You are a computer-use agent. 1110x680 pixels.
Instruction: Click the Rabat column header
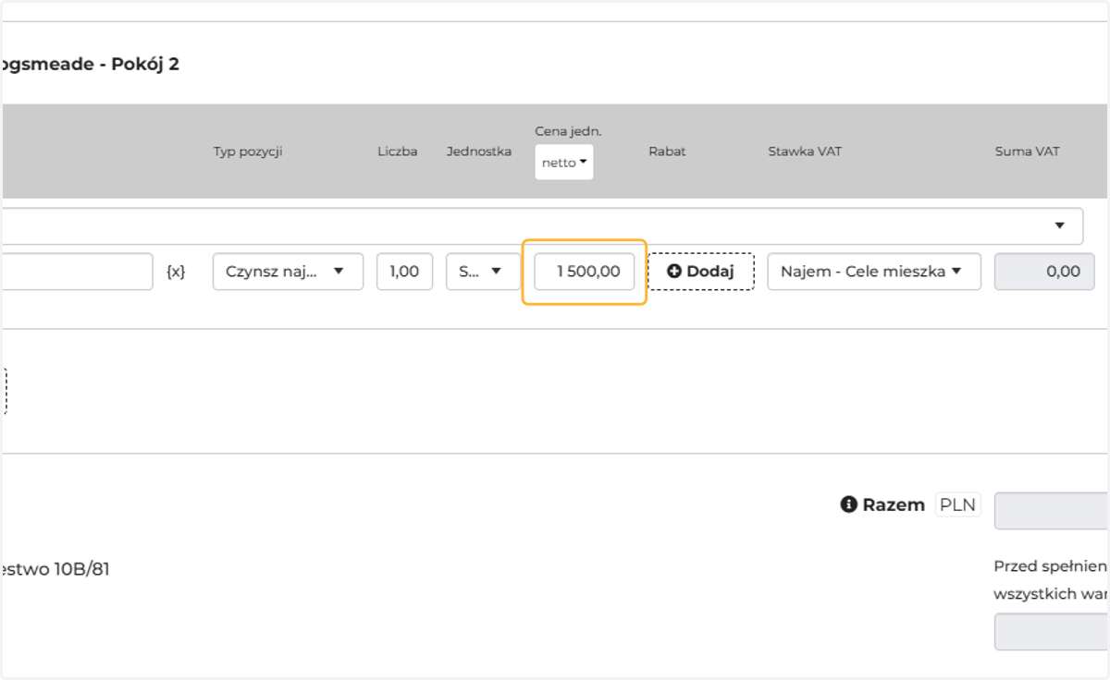point(667,152)
